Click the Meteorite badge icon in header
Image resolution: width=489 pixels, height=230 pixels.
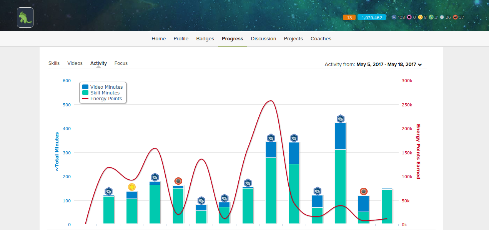(455, 17)
